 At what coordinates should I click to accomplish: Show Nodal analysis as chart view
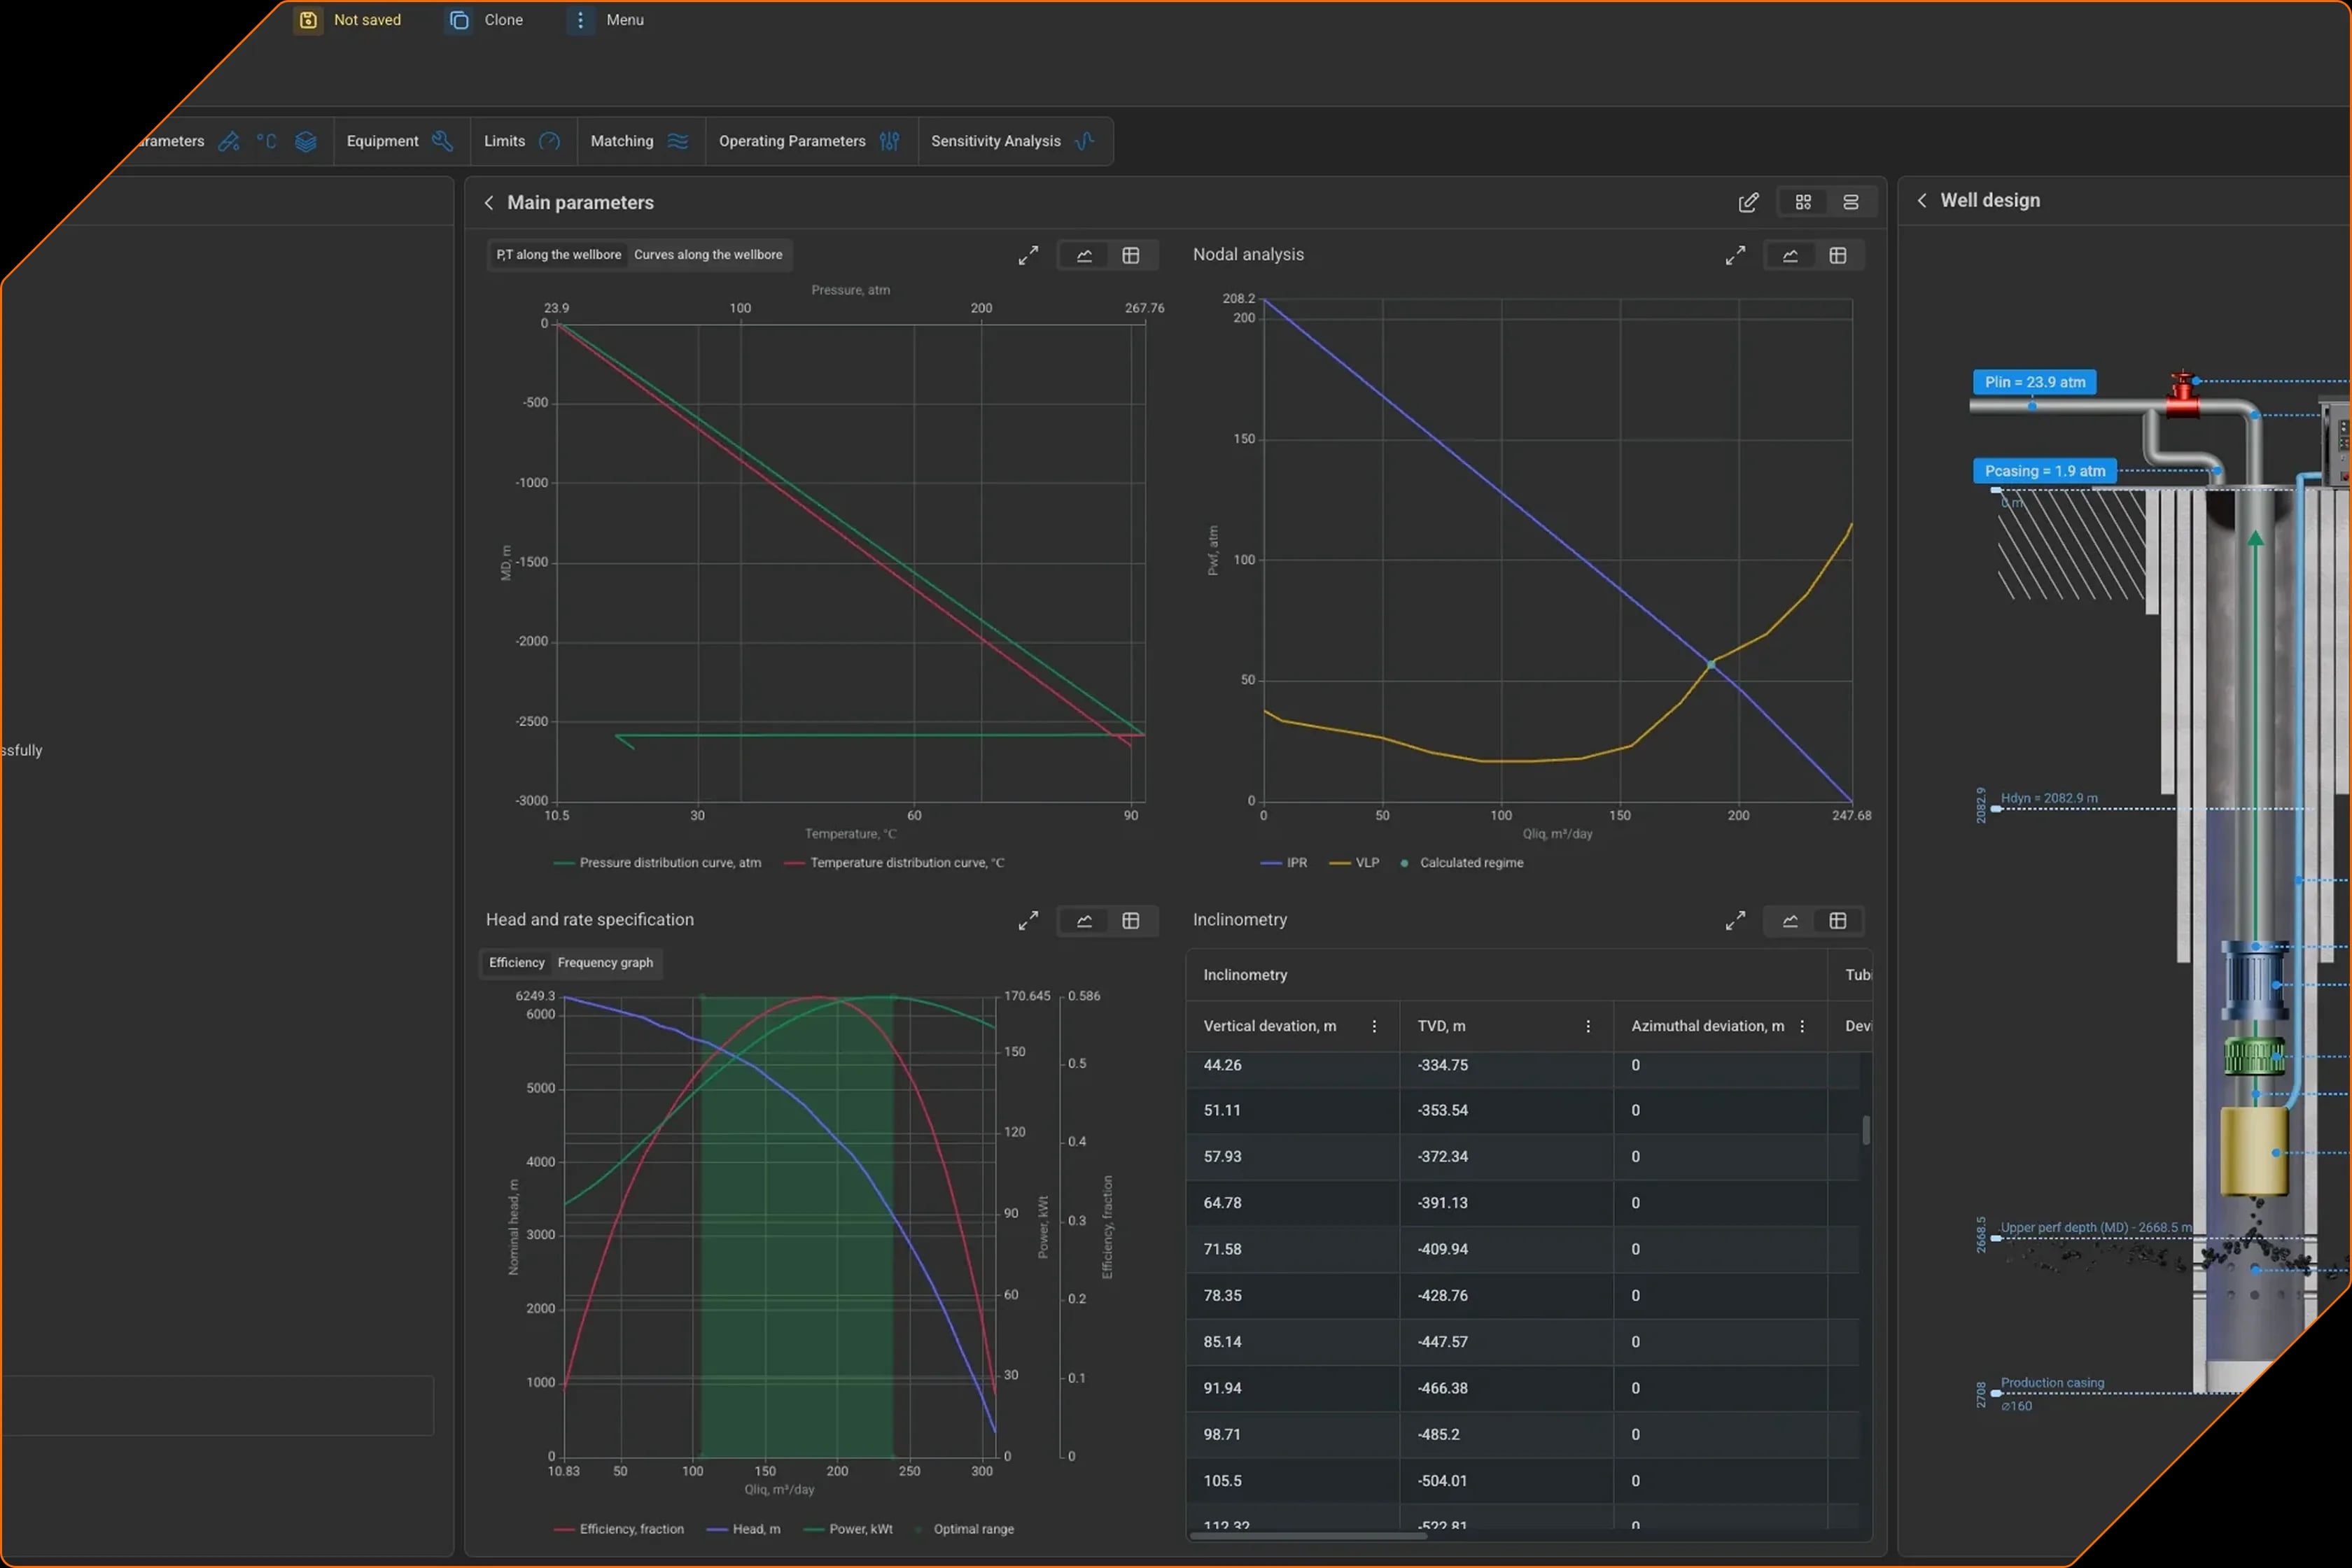pos(1790,255)
